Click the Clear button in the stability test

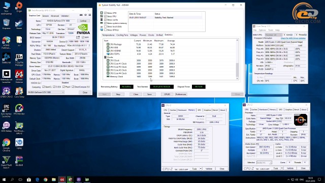(136, 94)
